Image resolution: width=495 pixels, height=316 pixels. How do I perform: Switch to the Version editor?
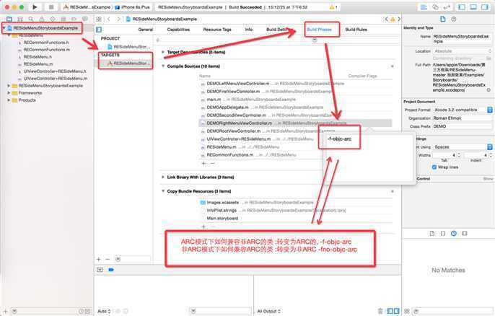(447, 7)
